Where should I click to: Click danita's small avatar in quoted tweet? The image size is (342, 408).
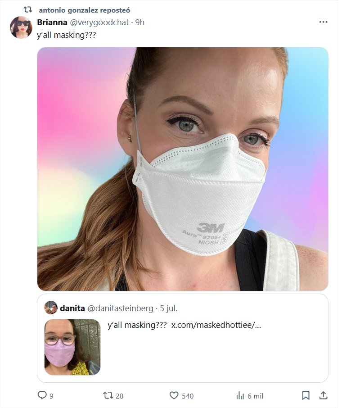click(51, 308)
